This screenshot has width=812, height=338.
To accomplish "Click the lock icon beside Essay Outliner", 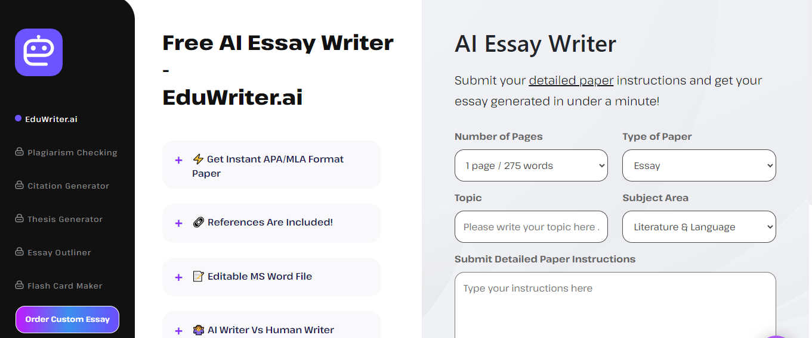I will 19,252.
